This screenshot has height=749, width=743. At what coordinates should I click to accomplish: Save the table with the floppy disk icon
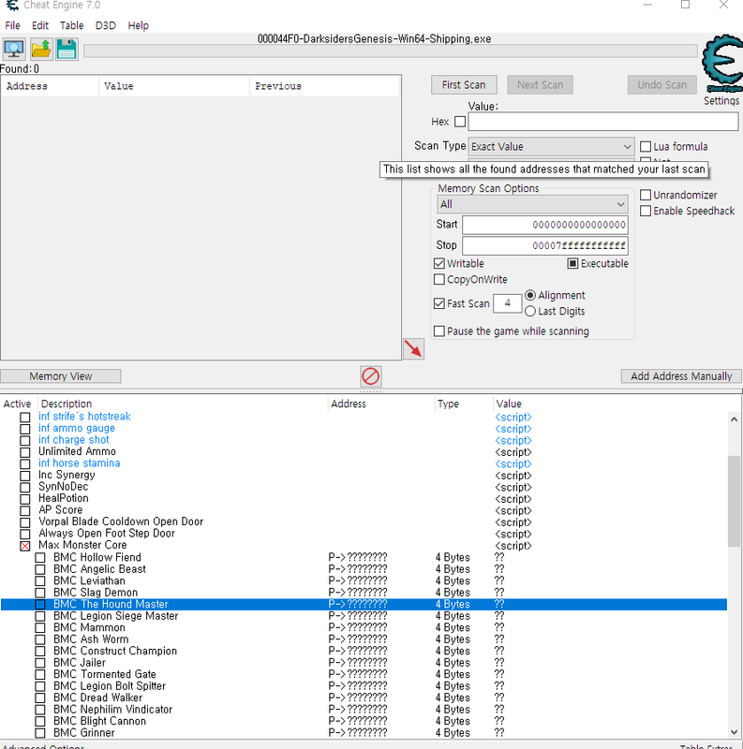pyautogui.click(x=67, y=49)
